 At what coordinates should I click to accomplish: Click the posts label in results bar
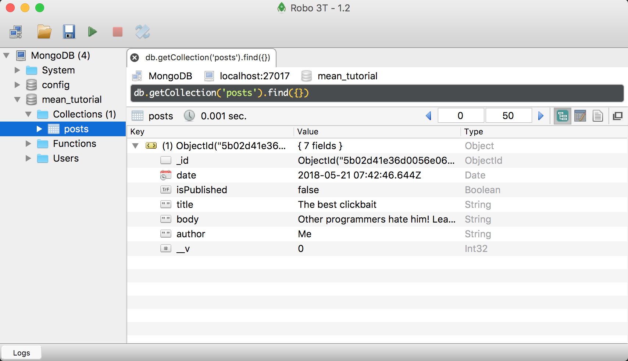point(161,116)
